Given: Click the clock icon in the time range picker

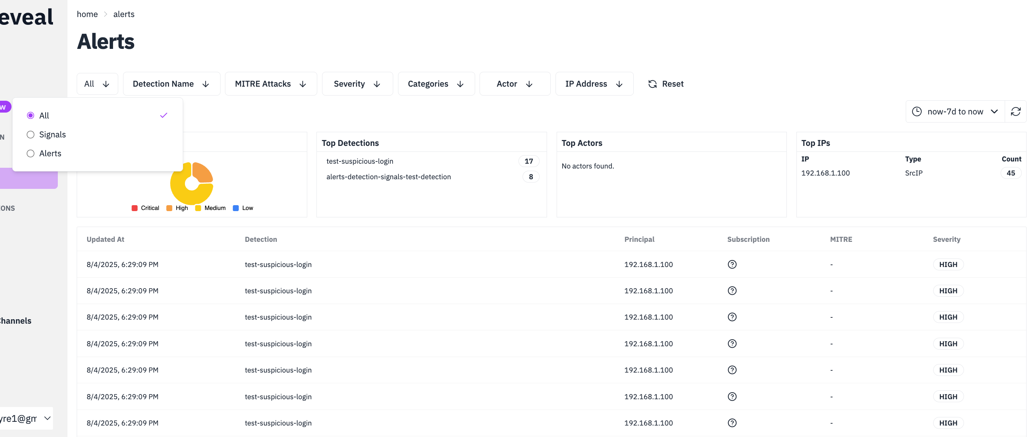Looking at the screenshot, I should pyautogui.click(x=917, y=111).
